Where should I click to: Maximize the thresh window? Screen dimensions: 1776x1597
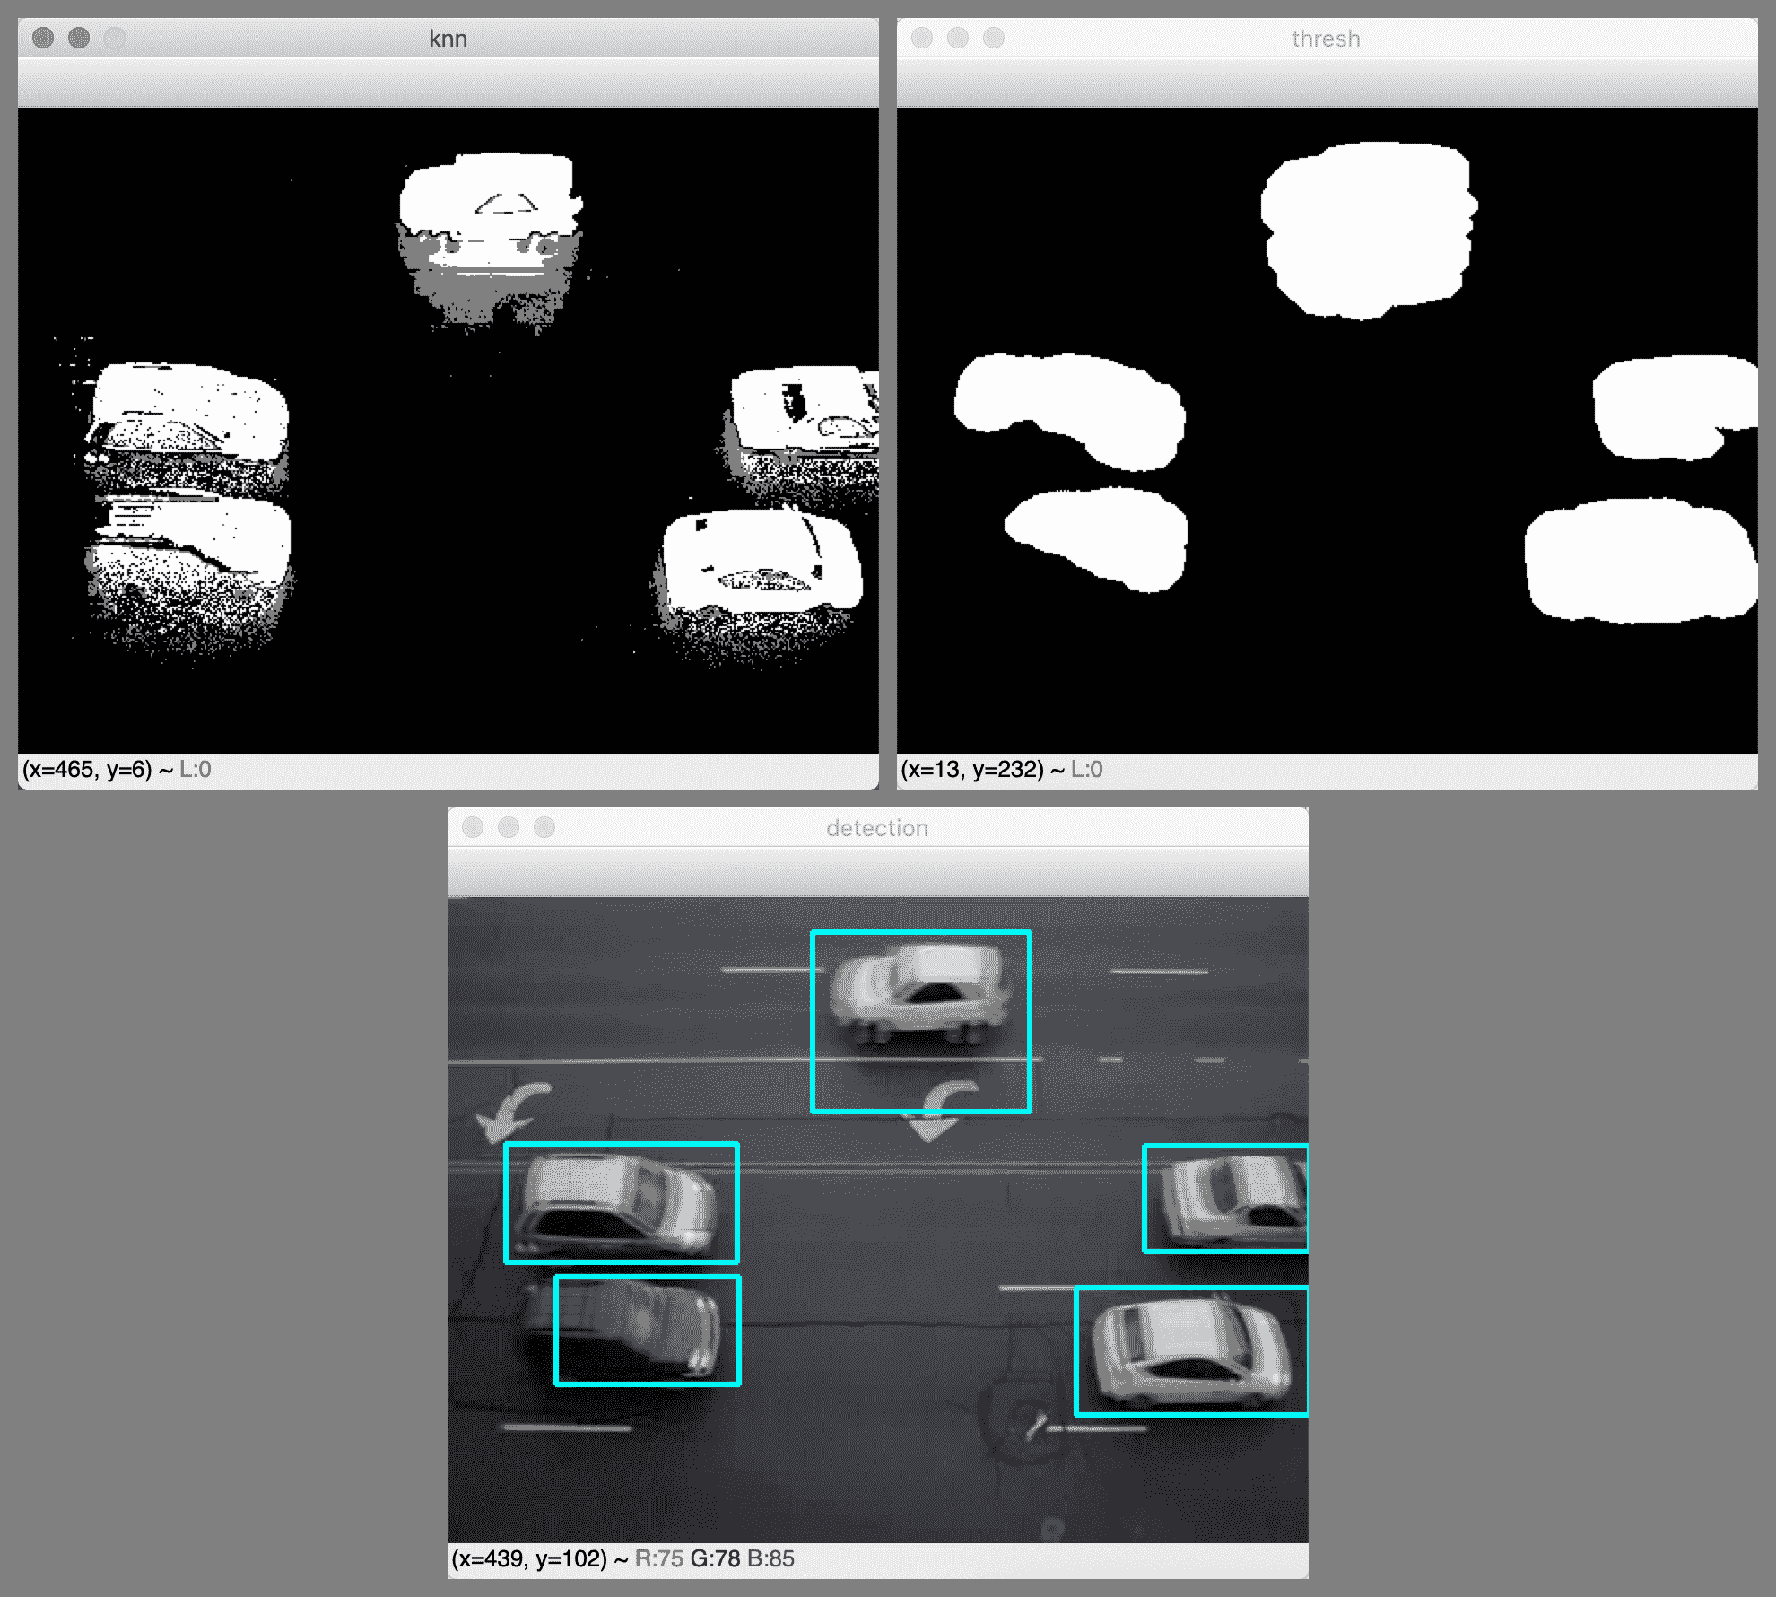tap(994, 38)
